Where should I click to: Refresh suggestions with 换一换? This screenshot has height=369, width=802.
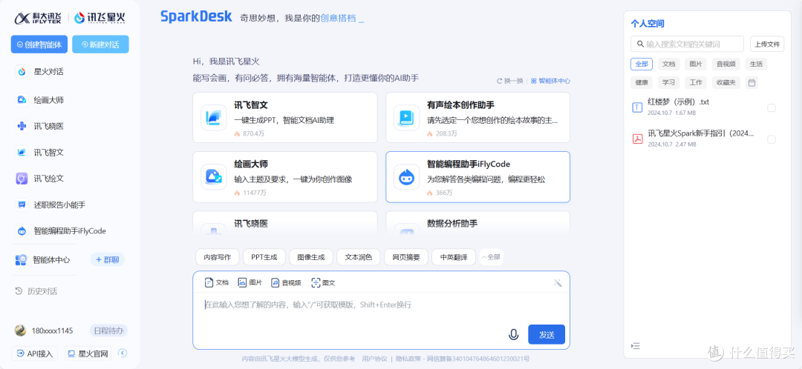coord(510,81)
